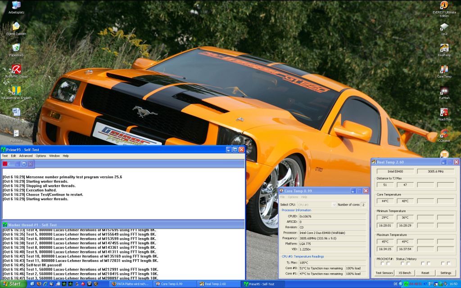Open the Test menu in Prime95

click(x=5, y=156)
